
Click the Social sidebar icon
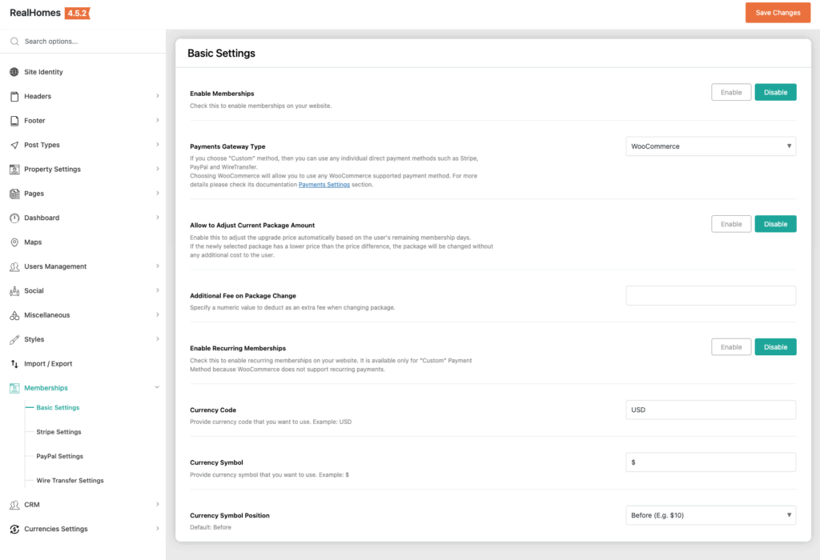pos(14,291)
